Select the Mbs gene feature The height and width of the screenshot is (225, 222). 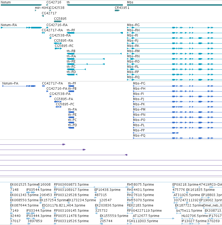(175, 5)
